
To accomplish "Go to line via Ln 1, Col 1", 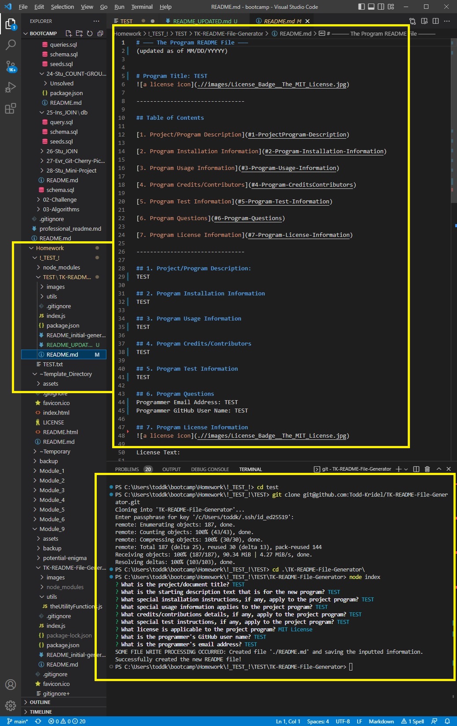I will point(288,721).
